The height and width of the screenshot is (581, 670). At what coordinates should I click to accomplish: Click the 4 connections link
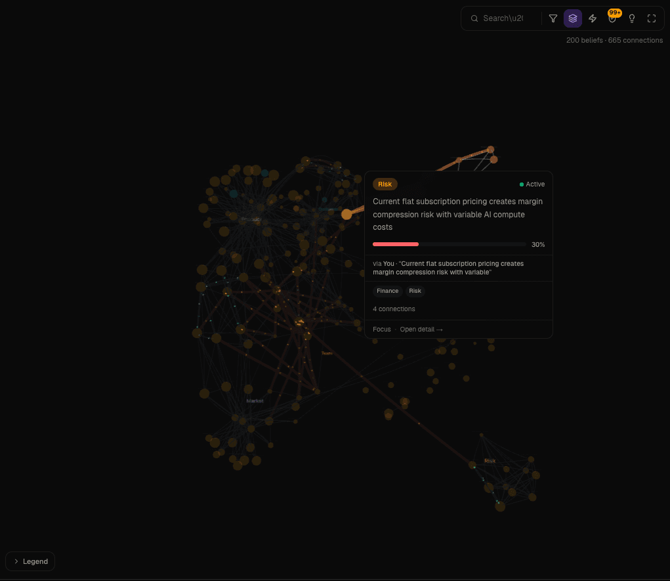coord(394,309)
